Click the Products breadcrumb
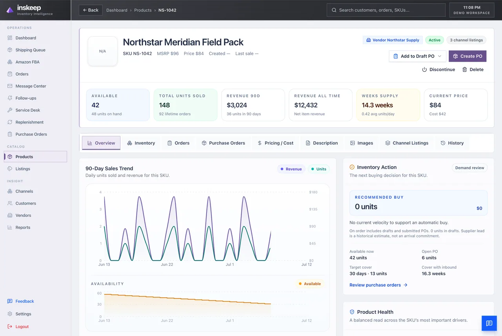502x336 pixels. (x=143, y=10)
